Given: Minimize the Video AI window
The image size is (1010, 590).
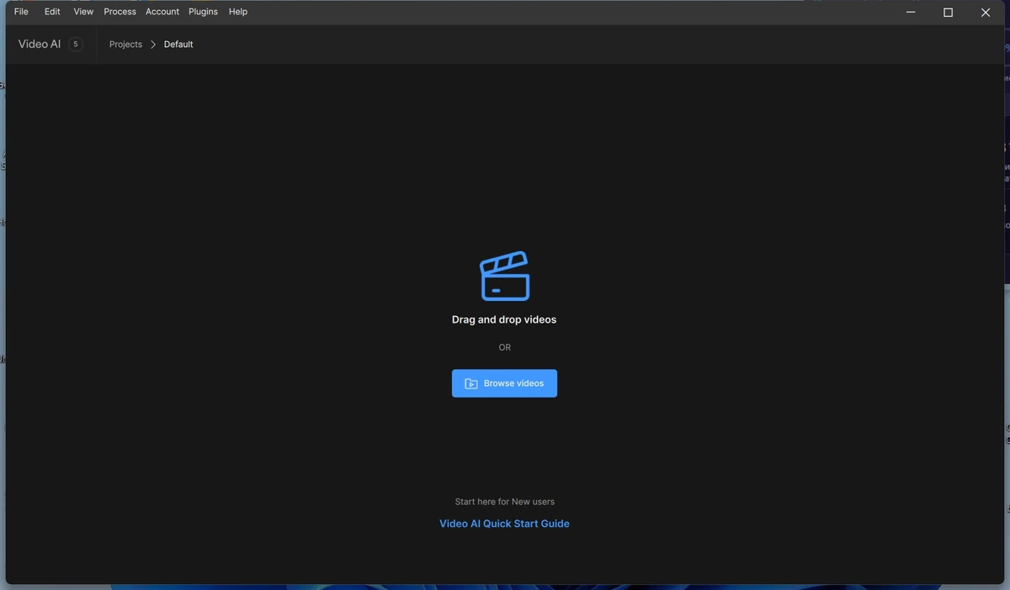Looking at the screenshot, I should point(911,13).
